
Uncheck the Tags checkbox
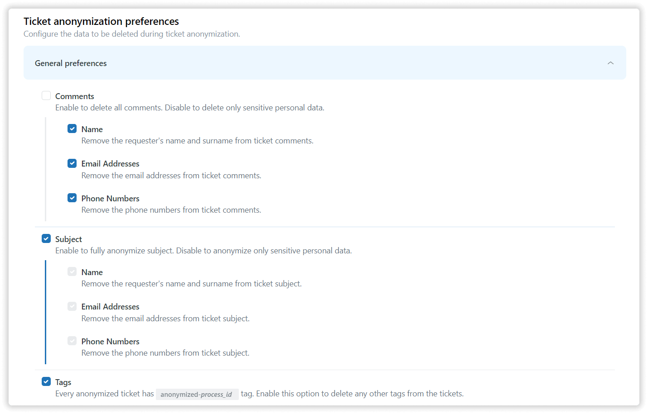[x=46, y=381]
